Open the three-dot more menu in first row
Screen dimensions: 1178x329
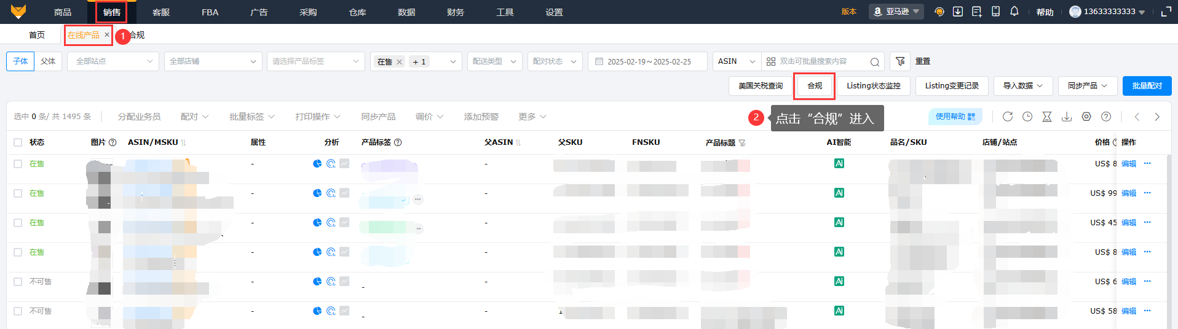[x=1147, y=163]
